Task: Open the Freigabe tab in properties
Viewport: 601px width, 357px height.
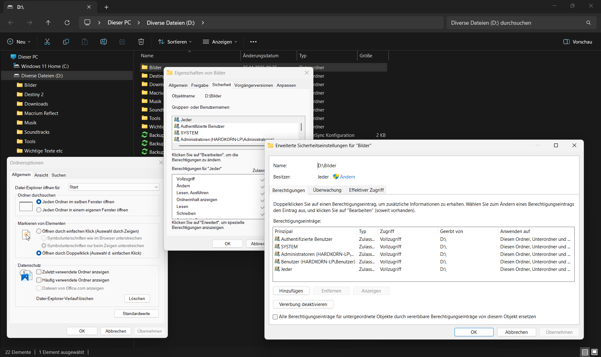Action: click(x=200, y=85)
